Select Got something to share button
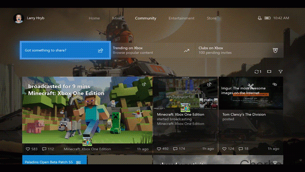Image resolution: width=305 pixels, height=172 pixels. tap(65, 50)
